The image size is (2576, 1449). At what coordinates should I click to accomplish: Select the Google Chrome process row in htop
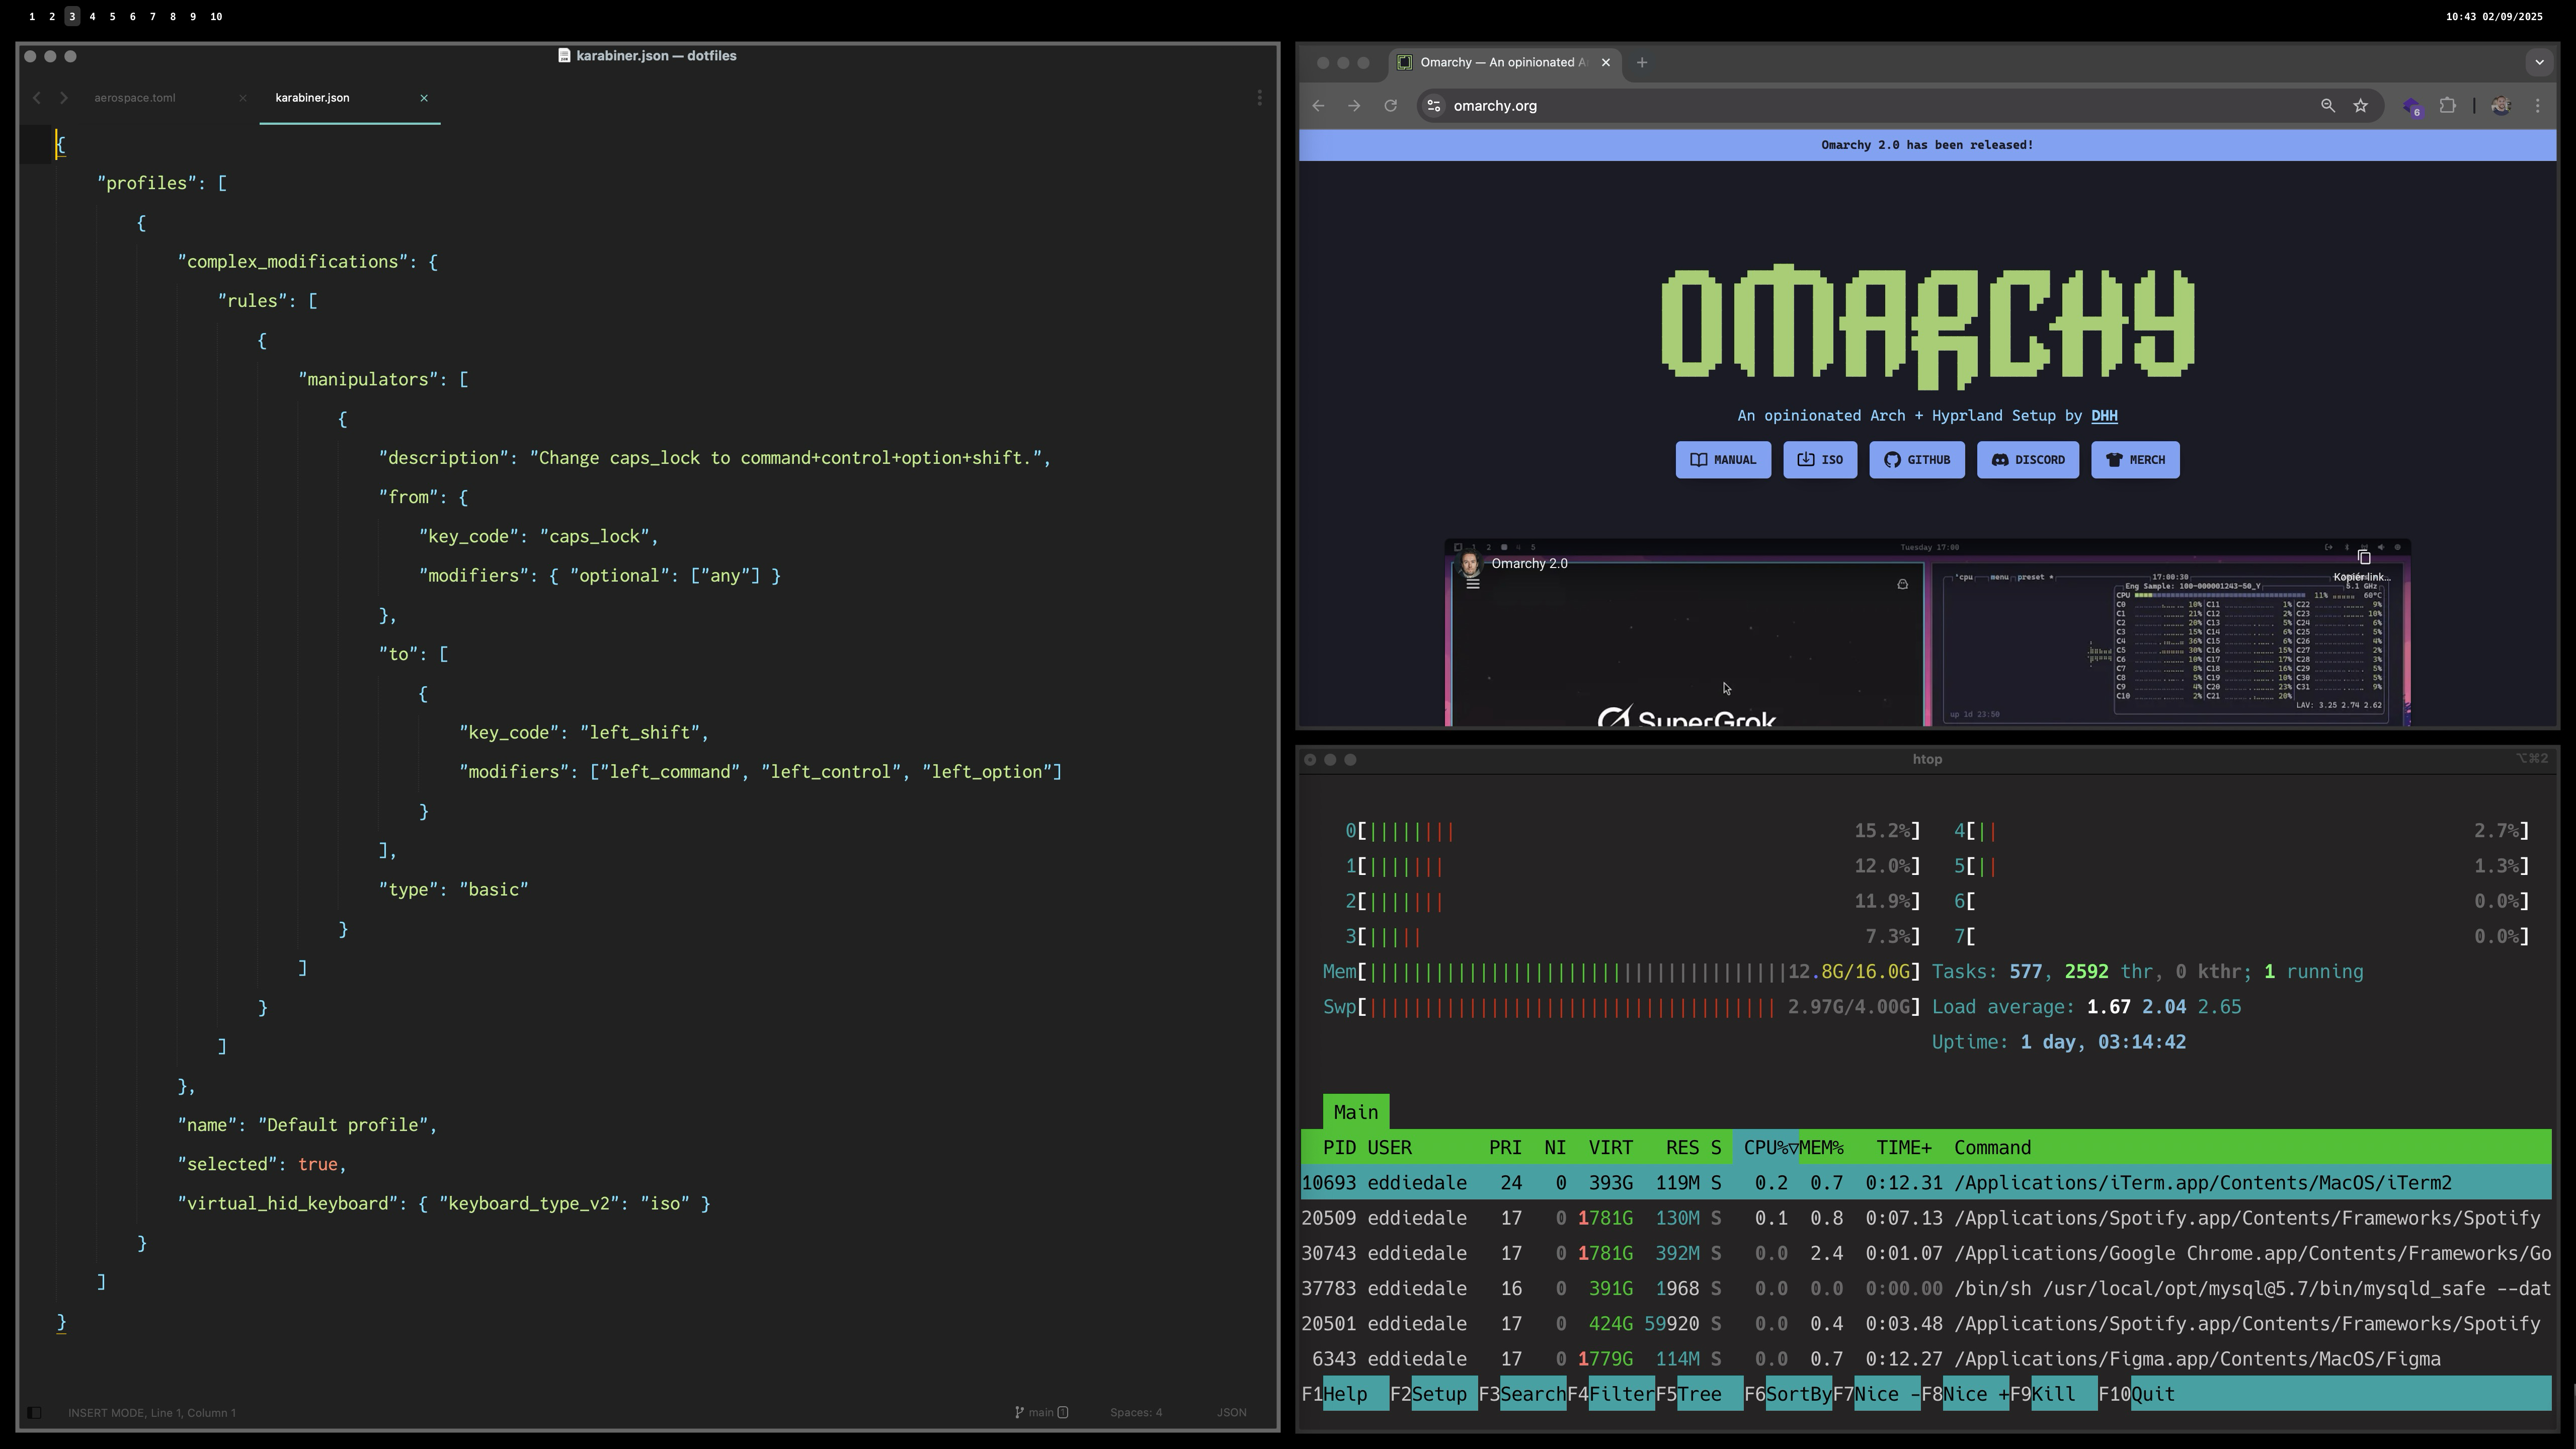[1926, 1254]
